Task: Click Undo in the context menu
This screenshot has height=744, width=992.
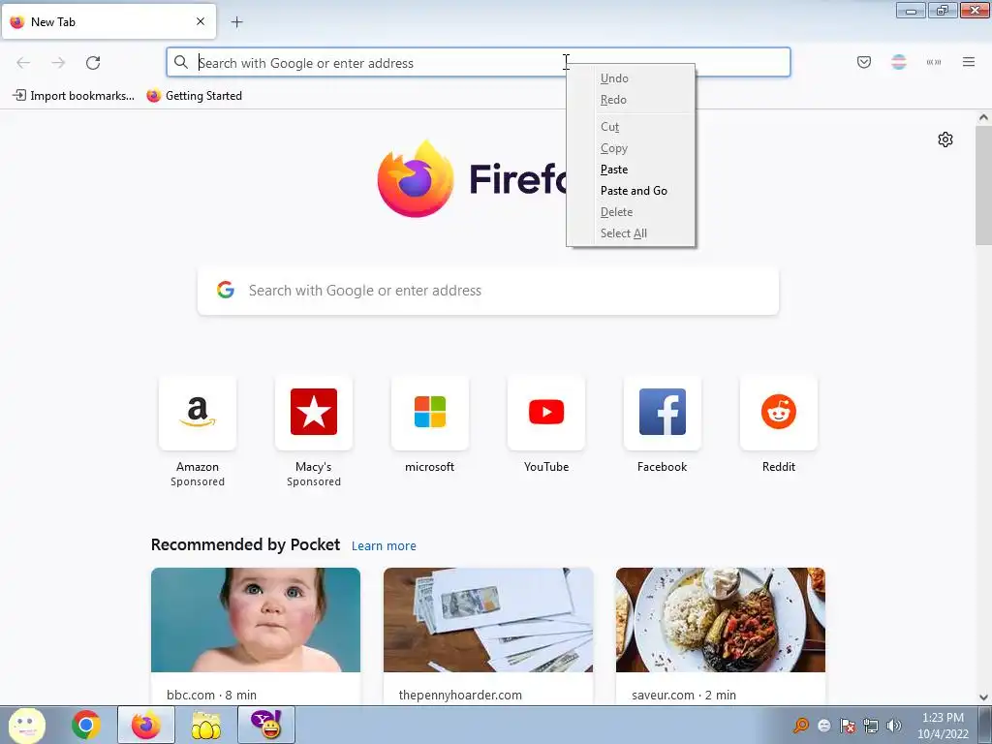Action: coord(614,78)
